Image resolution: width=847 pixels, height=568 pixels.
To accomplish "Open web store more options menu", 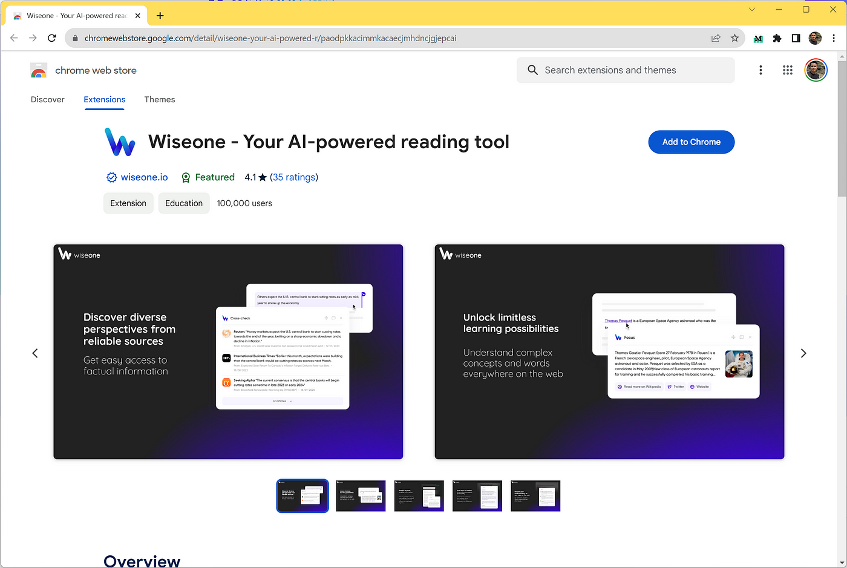I will click(760, 70).
